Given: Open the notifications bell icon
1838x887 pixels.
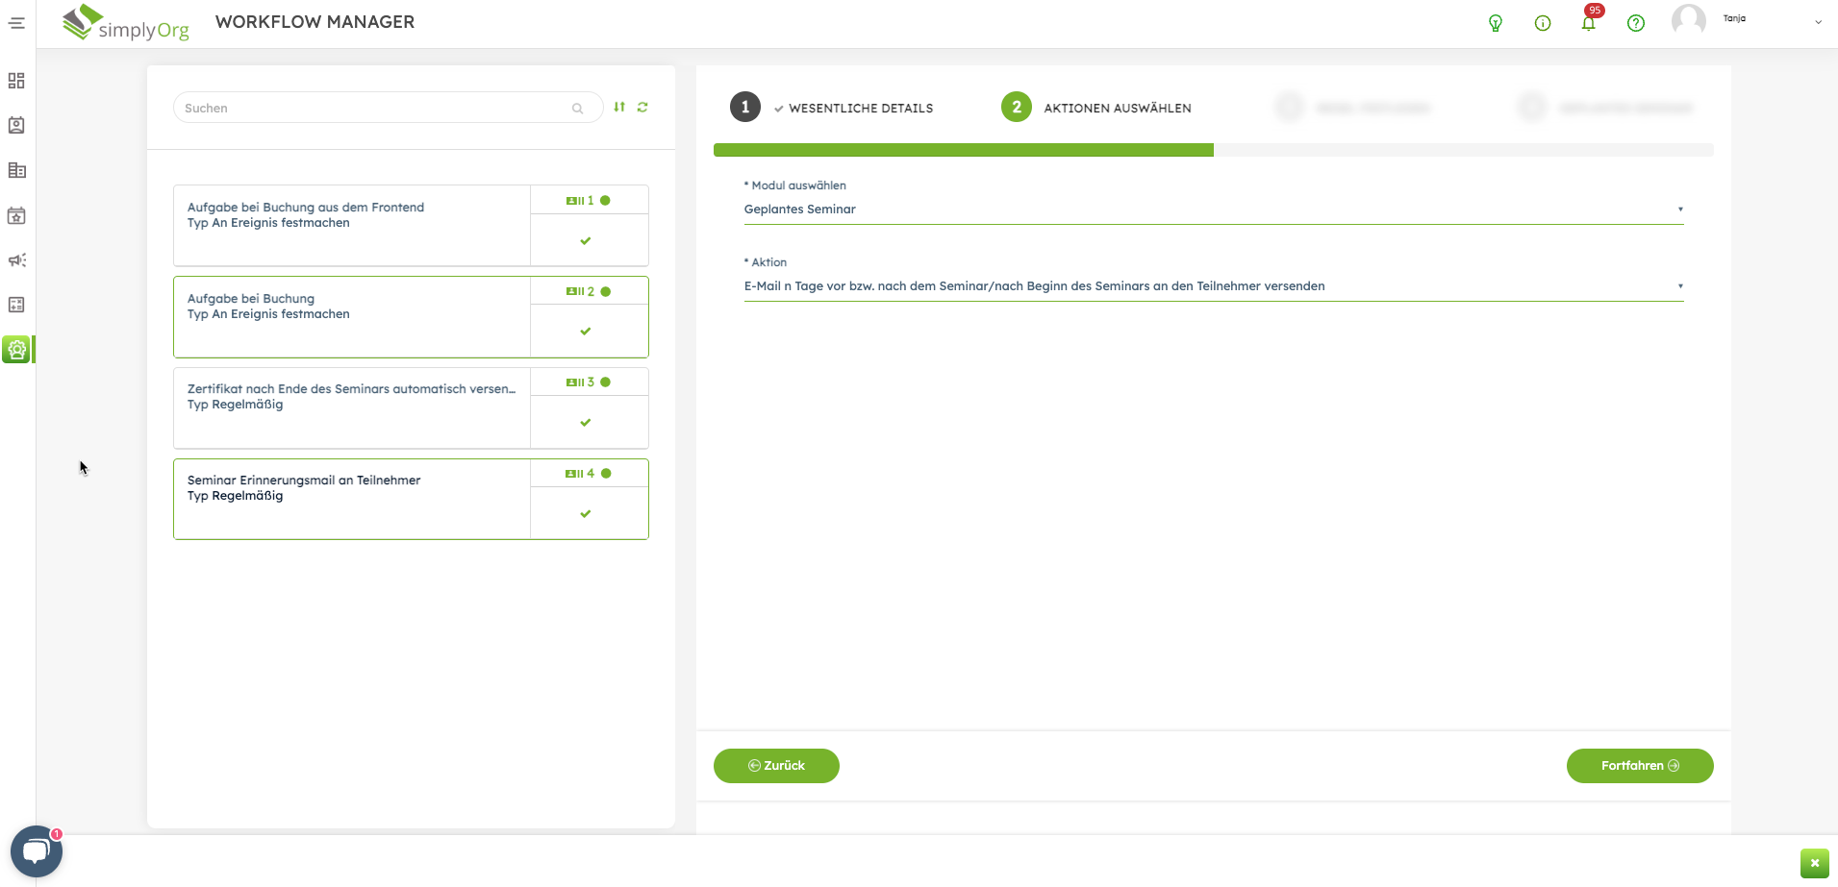Looking at the screenshot, I should click(1588, 23).
